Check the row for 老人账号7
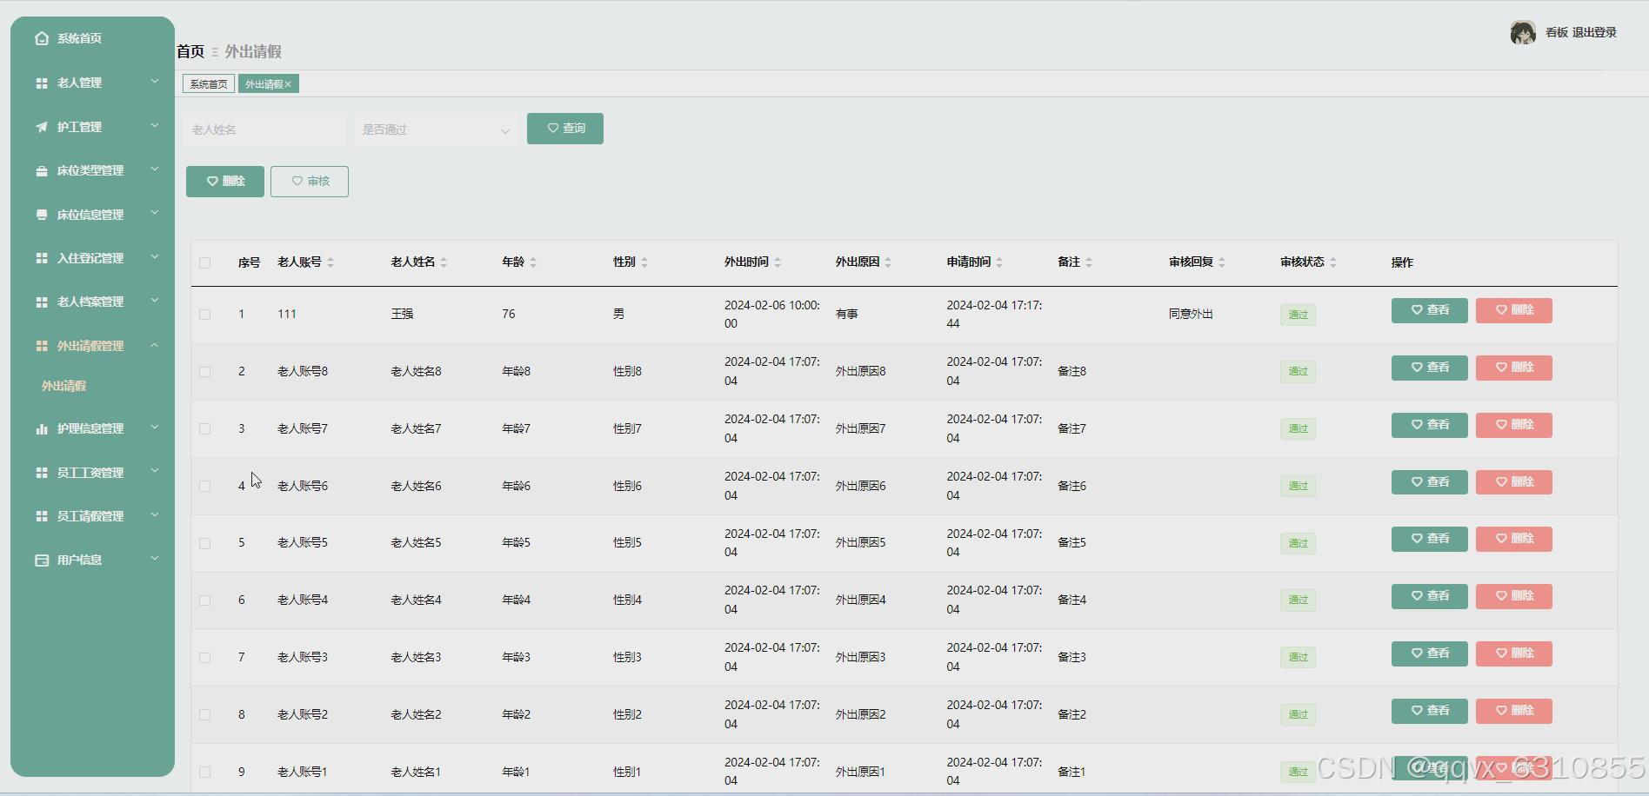1649x796 pixels. 204,429
